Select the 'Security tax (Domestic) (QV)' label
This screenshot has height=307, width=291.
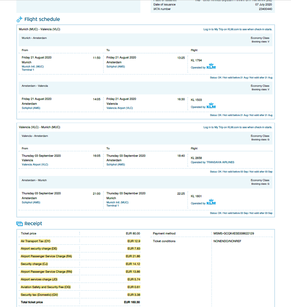point(39,295)
